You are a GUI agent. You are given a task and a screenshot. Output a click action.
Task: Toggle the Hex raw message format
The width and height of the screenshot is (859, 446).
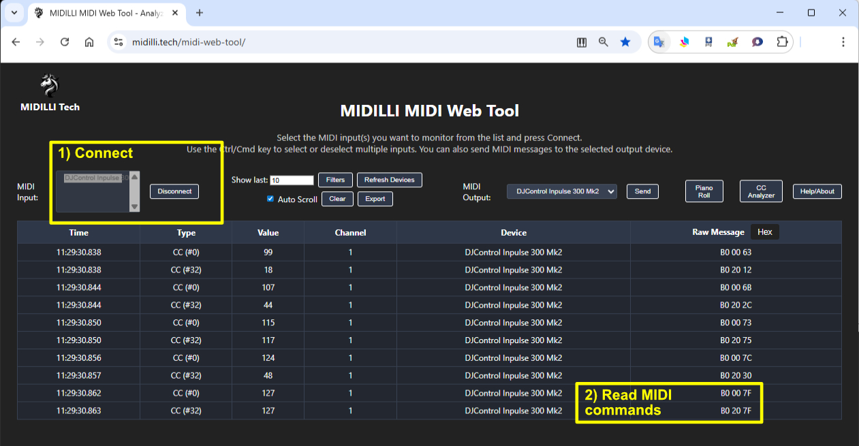(x=764, y=232)
